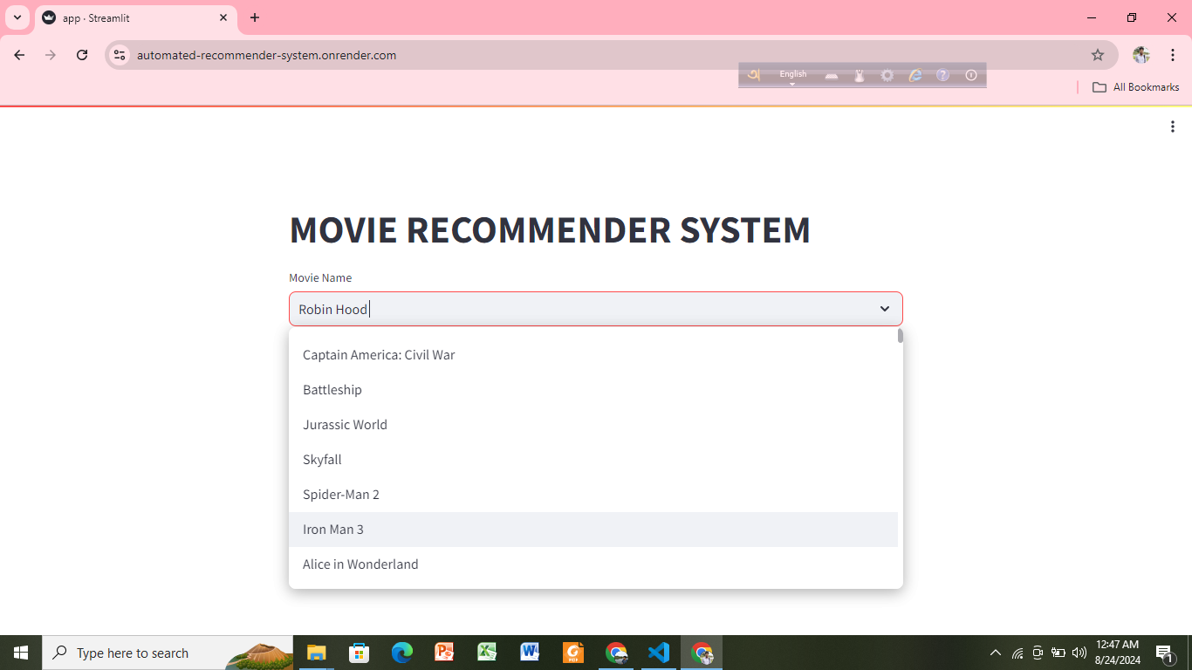Click the Avro toolbar info icon
The width and height of the screenshot is (1192, 670).
click(x=971, y=75)
